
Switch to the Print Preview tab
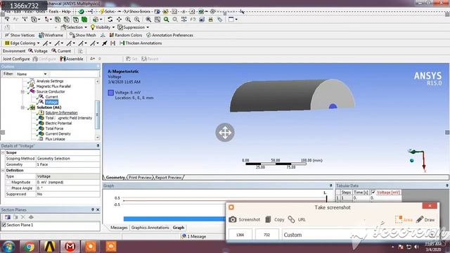pos(140,178)
